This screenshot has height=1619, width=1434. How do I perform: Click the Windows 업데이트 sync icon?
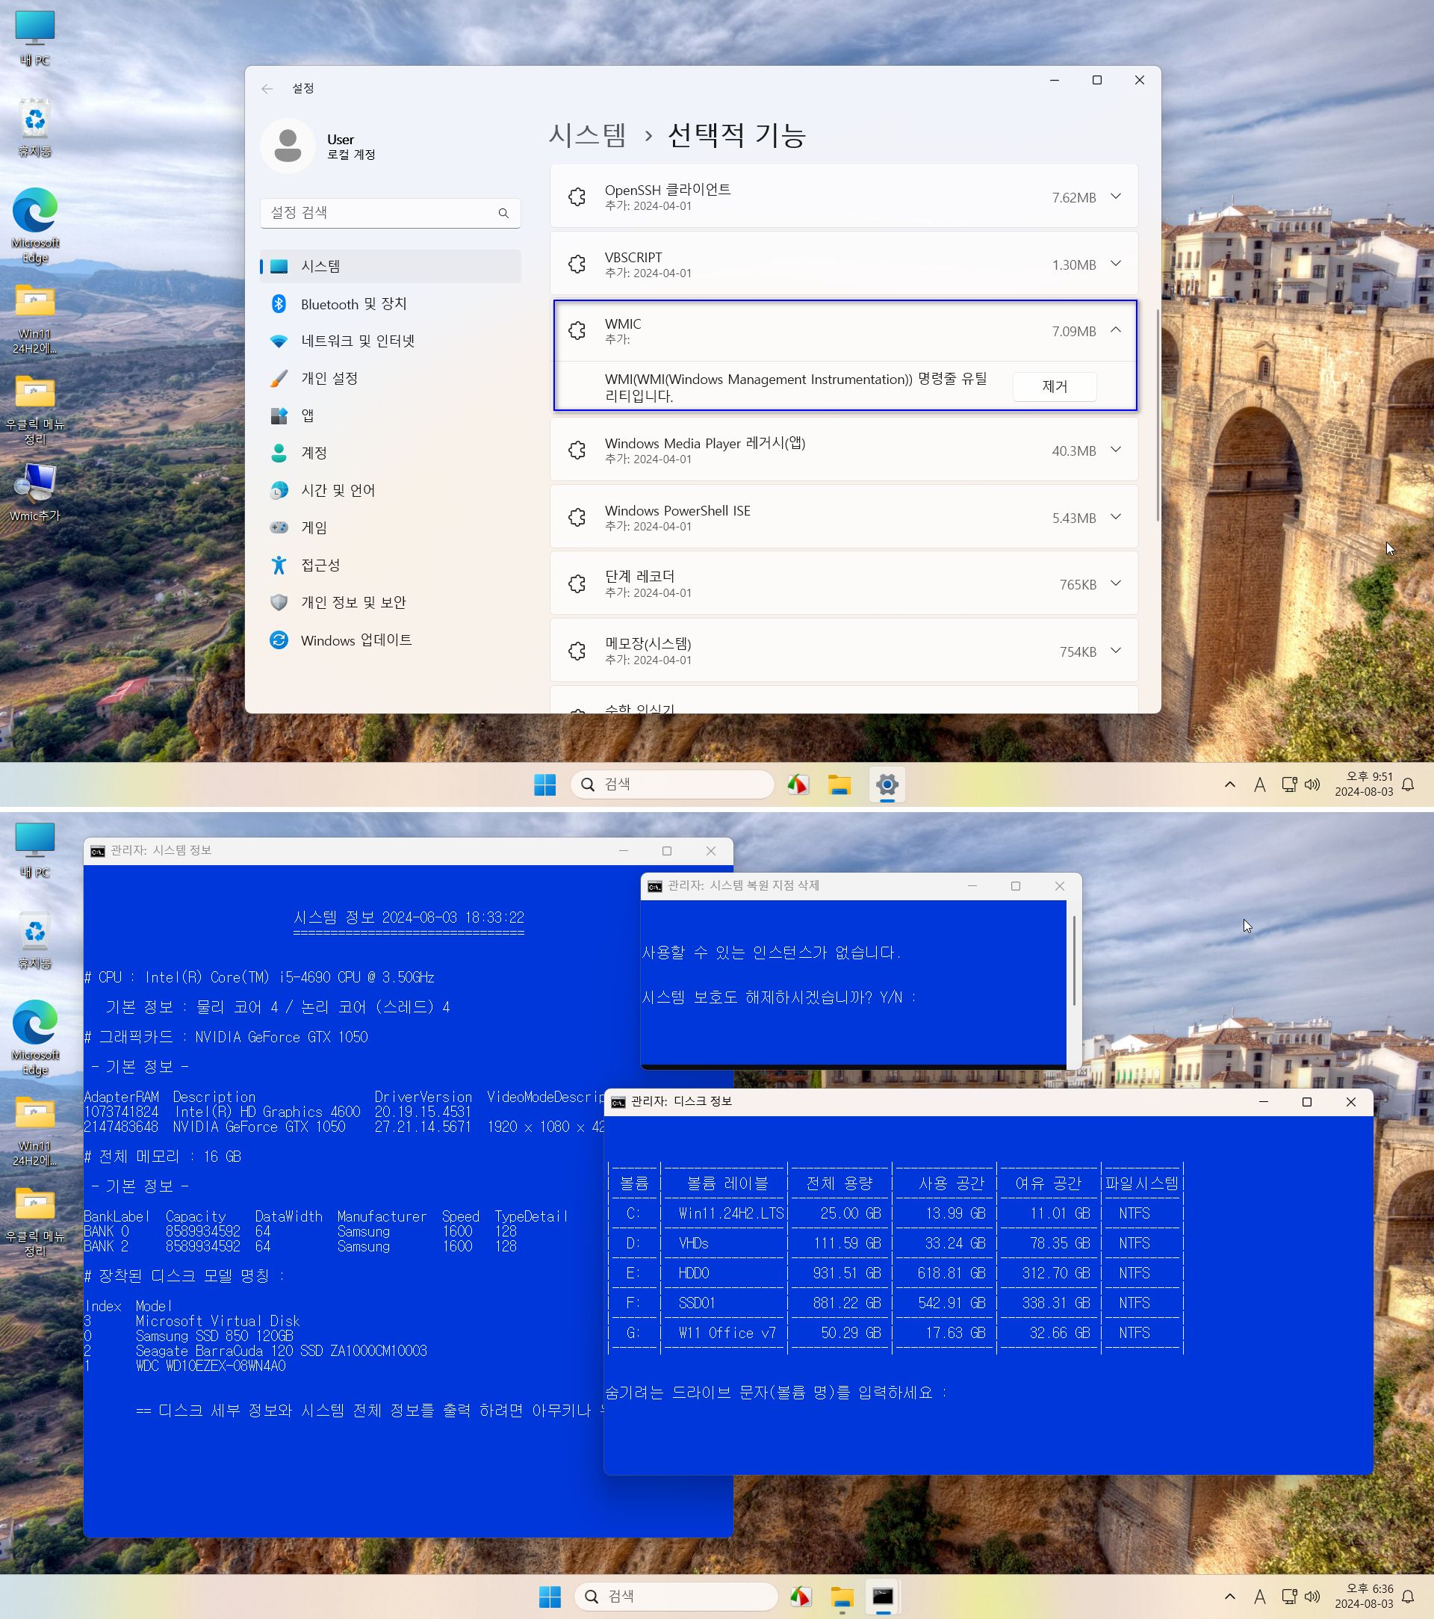coord(279,640)
